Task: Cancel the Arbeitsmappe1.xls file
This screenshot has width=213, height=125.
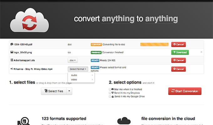Action: (179, 60)
